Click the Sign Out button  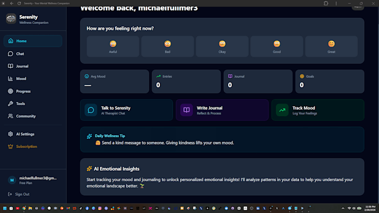click(x=19, y=194)
